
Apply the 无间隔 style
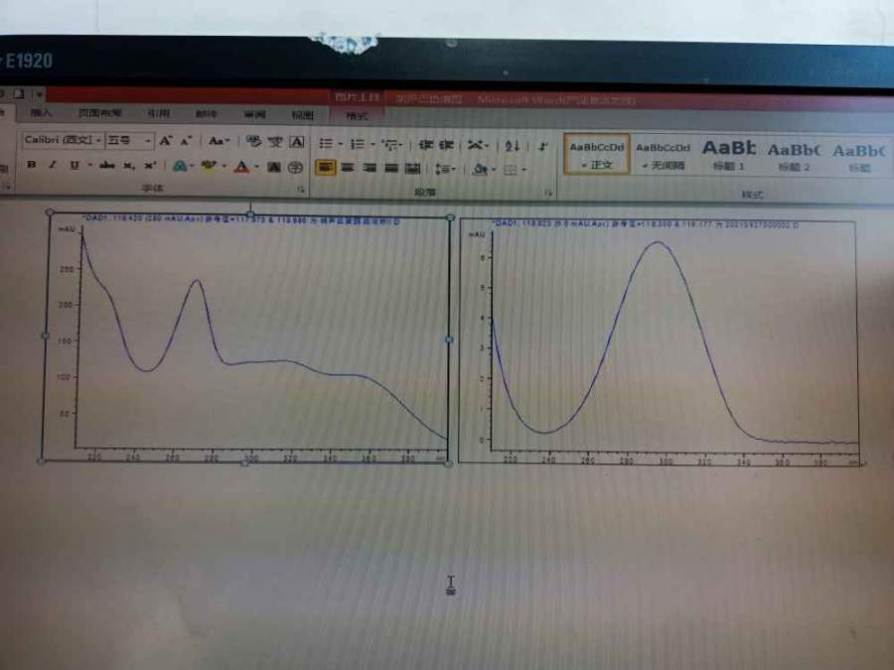[664, 156]
